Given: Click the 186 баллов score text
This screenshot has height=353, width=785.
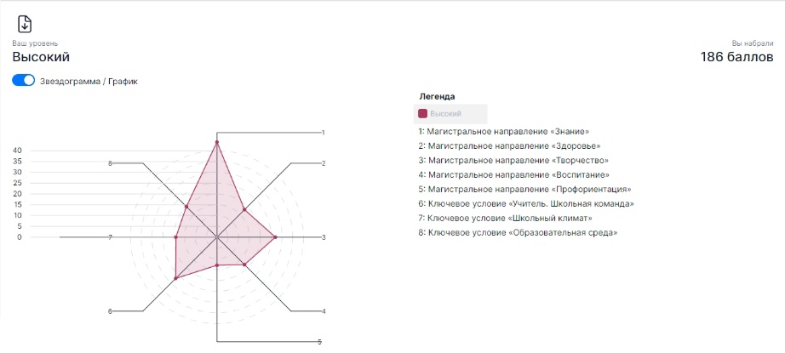Looking at the screenshot, I should click(x=736, y=57).
